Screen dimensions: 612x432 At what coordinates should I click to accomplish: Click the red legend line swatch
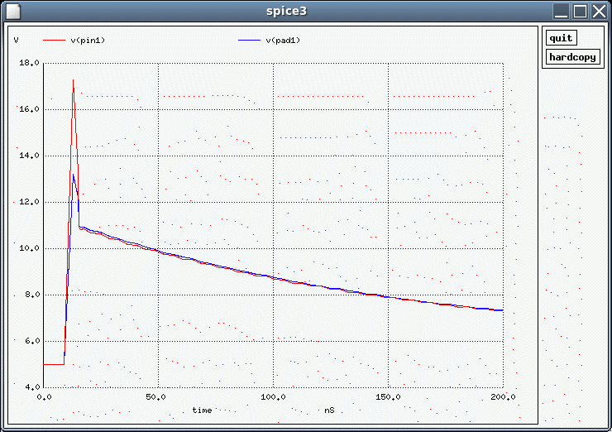tap(53, 40)
